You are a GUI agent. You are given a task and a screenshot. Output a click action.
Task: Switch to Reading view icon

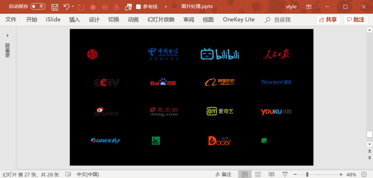(271, 175)
